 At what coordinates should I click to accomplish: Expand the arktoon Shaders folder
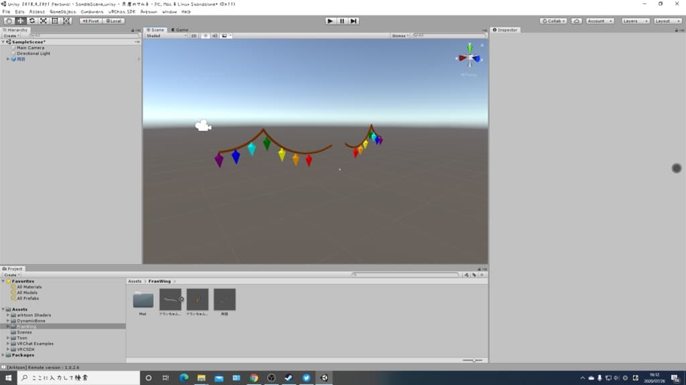[8, 315]
